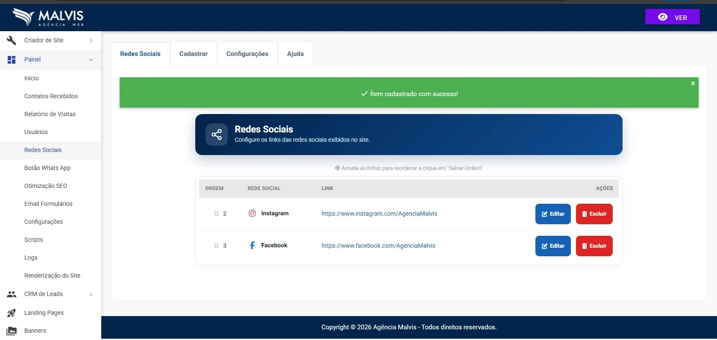Collapse the Painel menu section
Image resolution: width=717 pixels, height=340 pixels.
[x=91, y=59]
